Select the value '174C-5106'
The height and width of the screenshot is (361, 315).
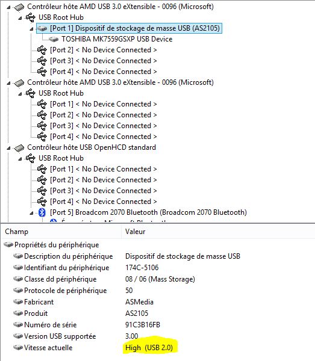[x=142, y=268]
